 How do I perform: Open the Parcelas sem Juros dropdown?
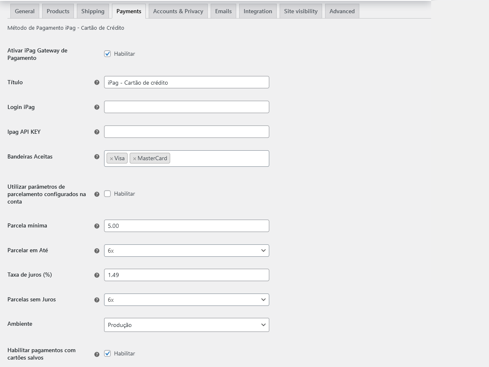point(187,300)
